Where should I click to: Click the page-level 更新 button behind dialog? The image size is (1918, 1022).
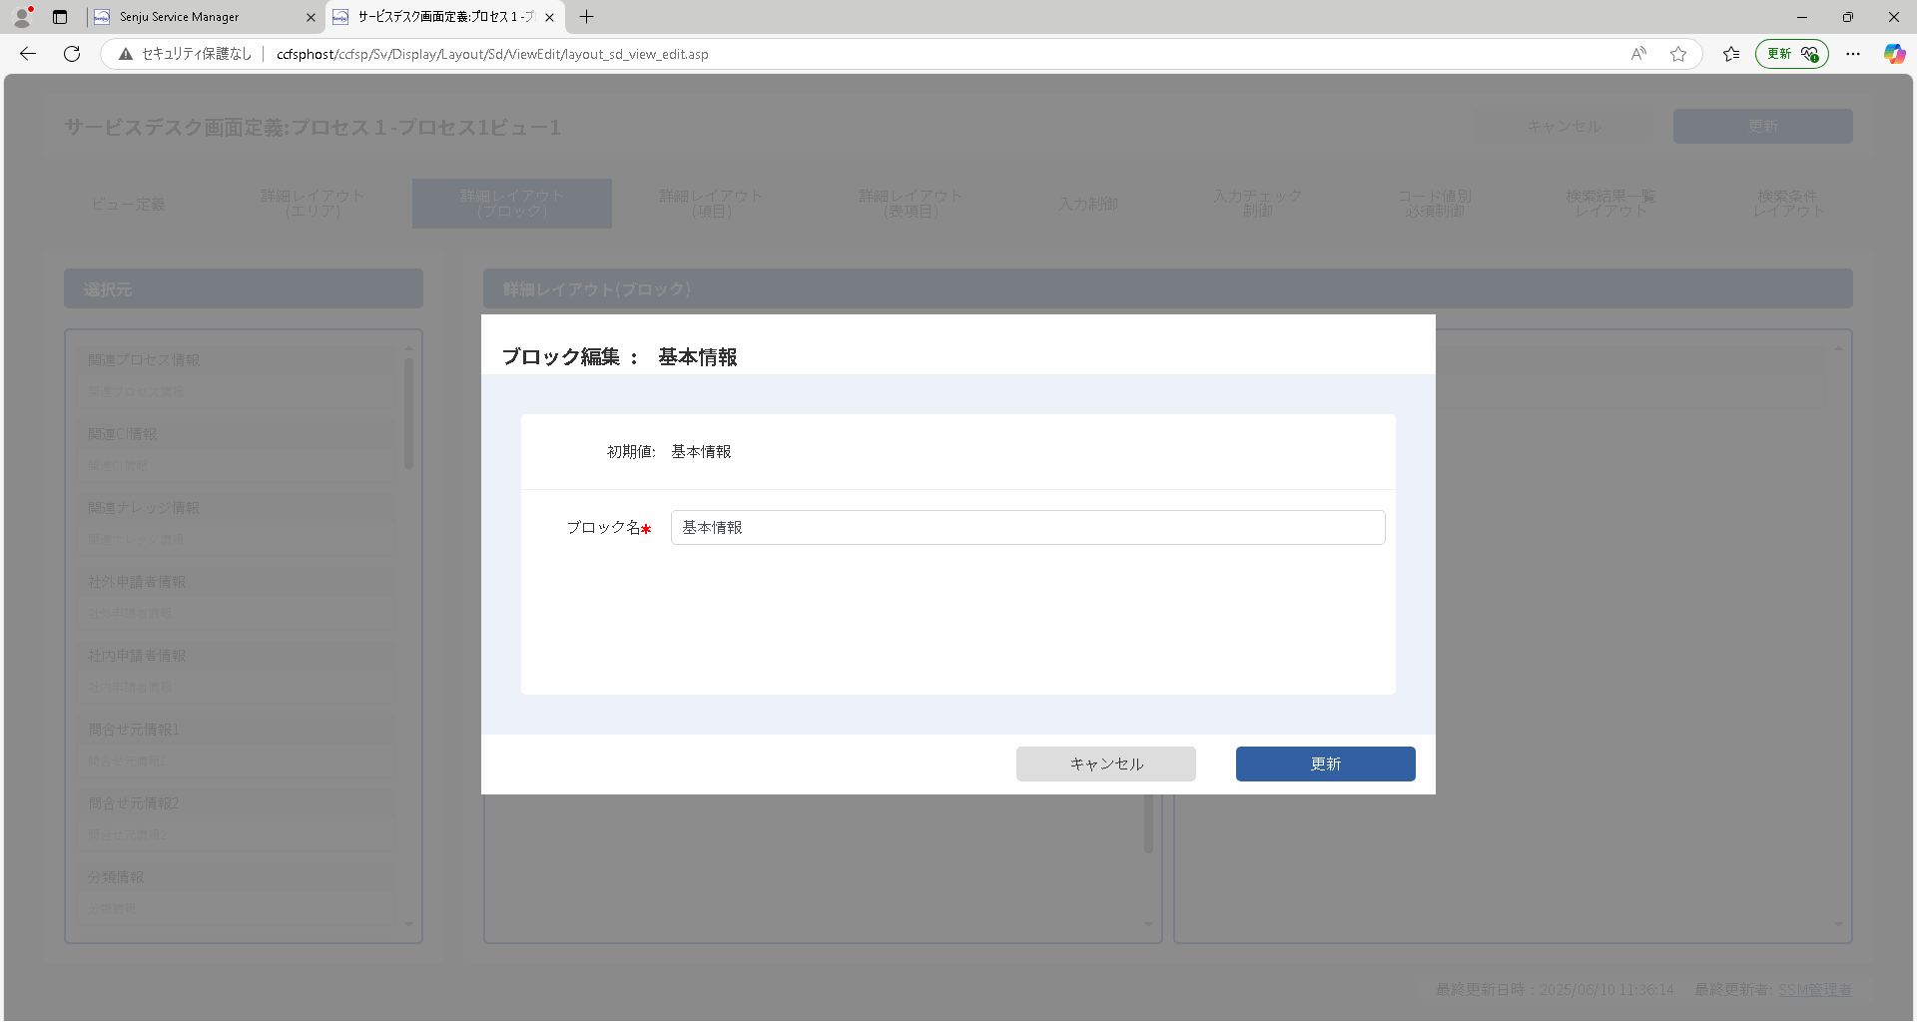1762,127
